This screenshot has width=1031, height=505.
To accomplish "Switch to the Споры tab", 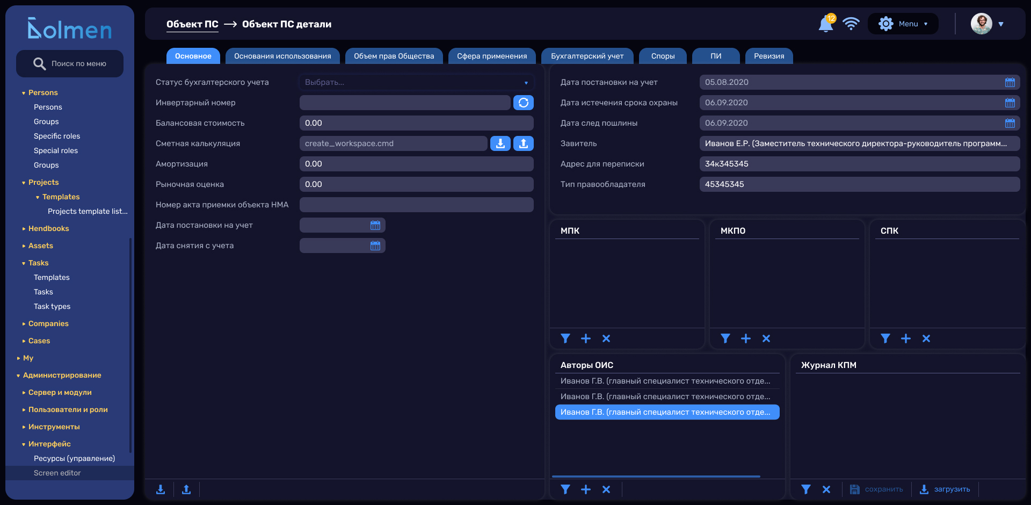I will click(x=663, y=56).
